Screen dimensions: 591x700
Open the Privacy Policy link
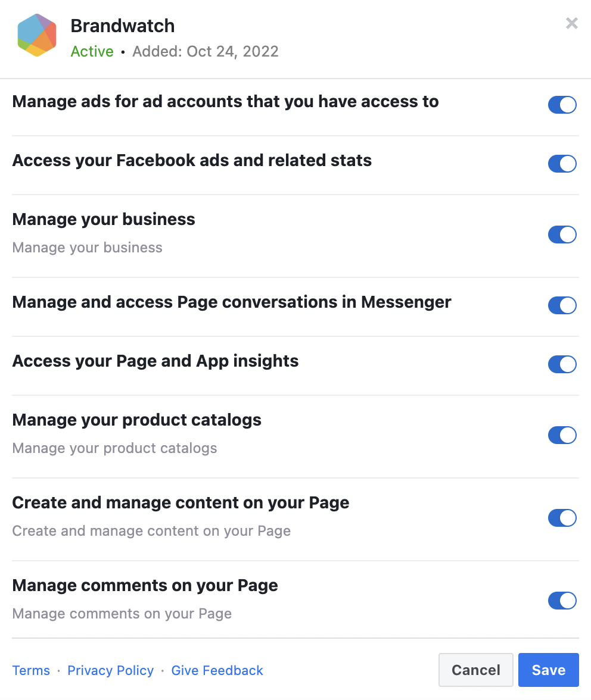110,670
